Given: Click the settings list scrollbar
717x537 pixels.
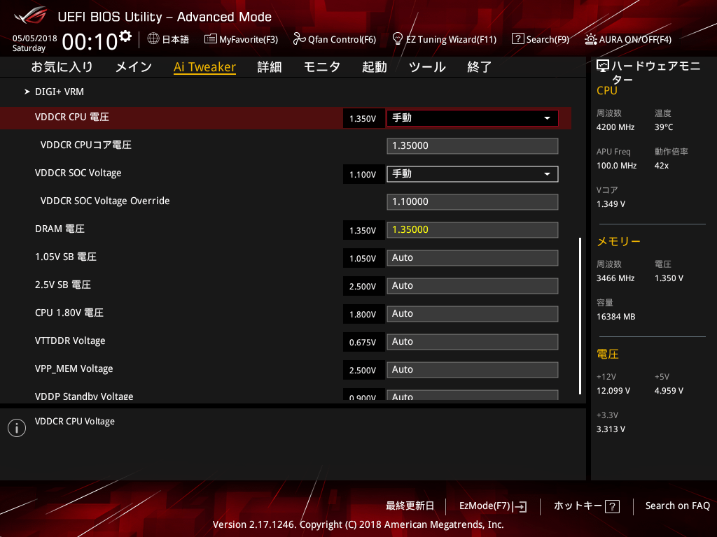Looking at the screenshot, I should tap(580, 315).
